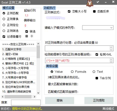Screen dimensions: 117x111
Task: Click the 正则提取 button
Action: click(99, 100)
